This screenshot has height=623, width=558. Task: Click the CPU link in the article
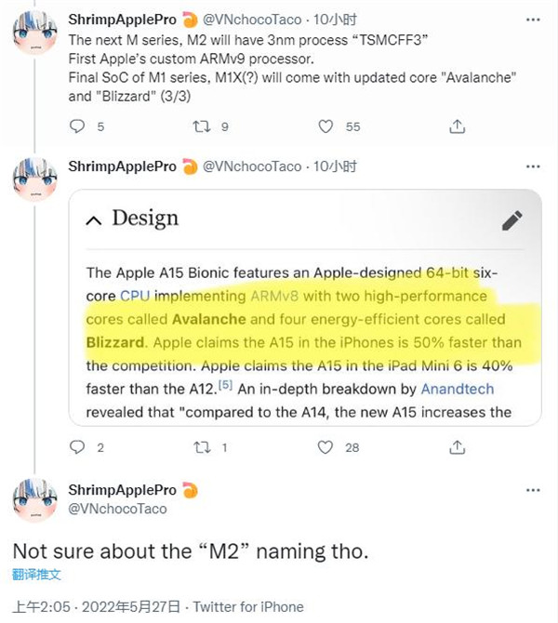click(x=134, y=297)
